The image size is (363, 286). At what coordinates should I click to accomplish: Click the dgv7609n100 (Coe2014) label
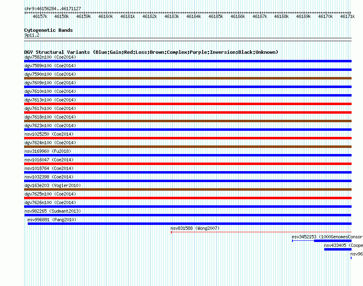(50, 83)
